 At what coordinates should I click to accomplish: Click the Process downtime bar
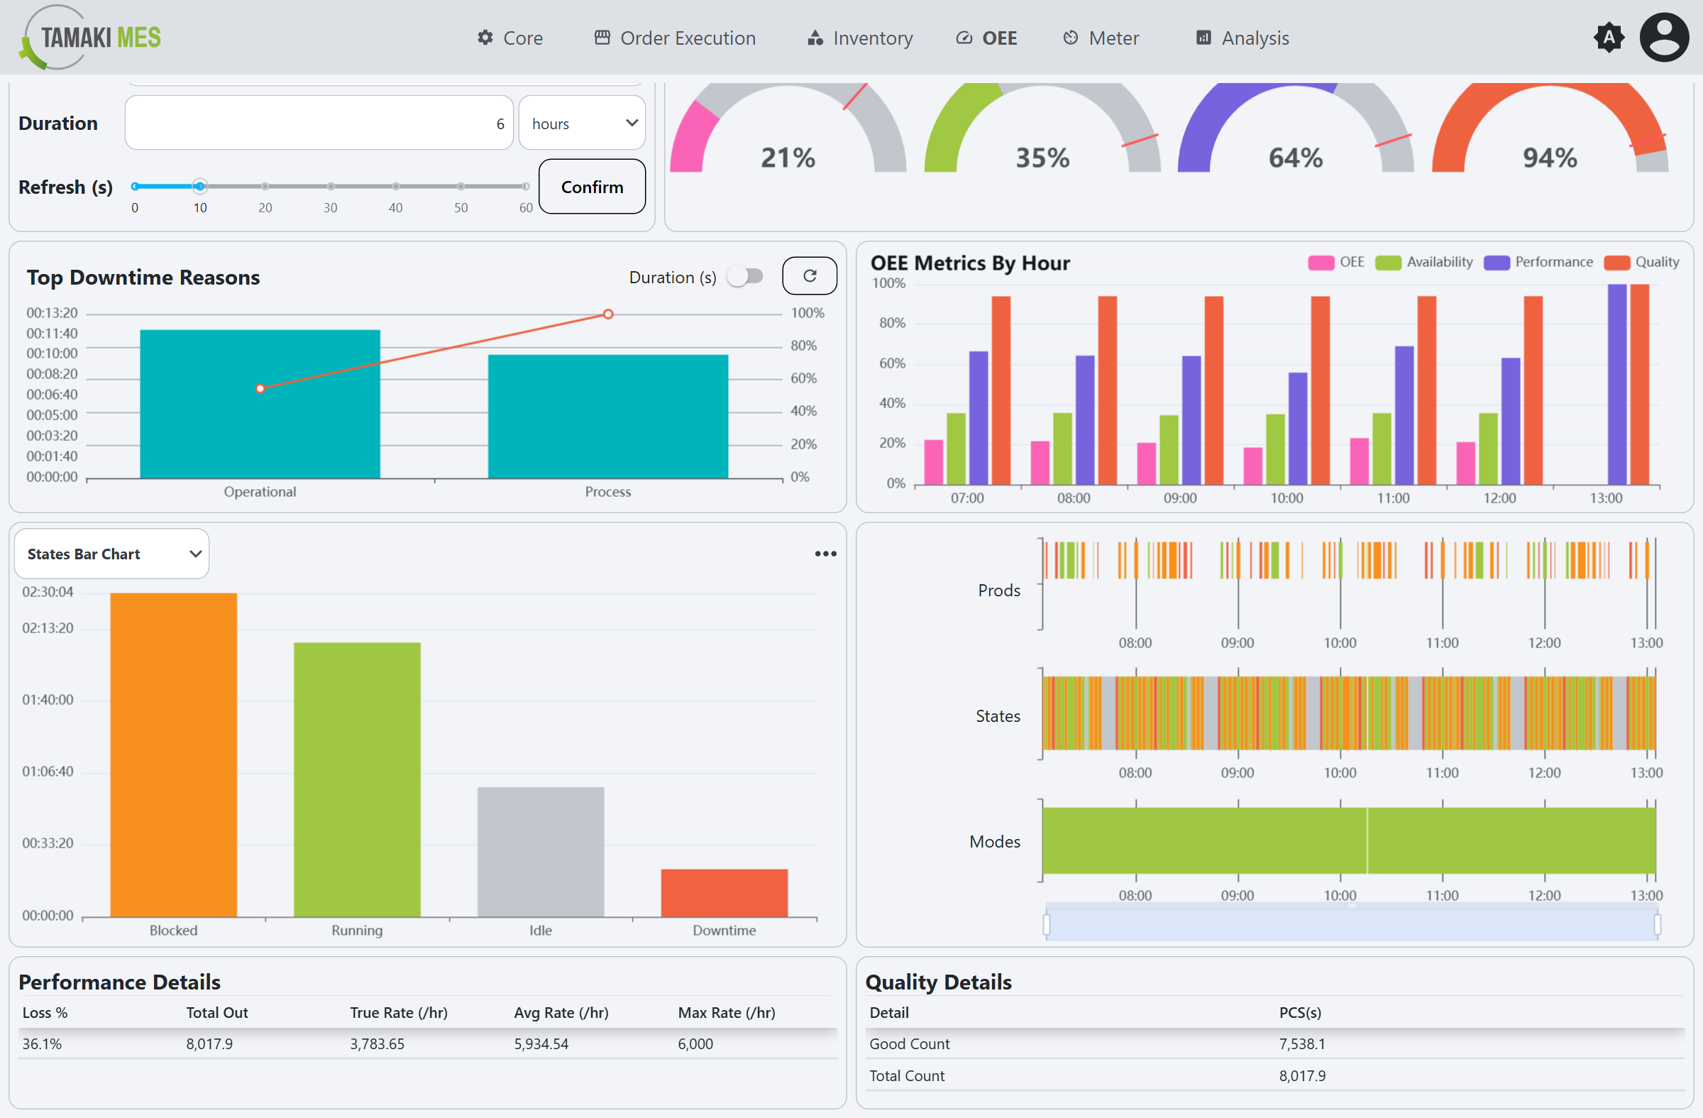coord(608,417)
